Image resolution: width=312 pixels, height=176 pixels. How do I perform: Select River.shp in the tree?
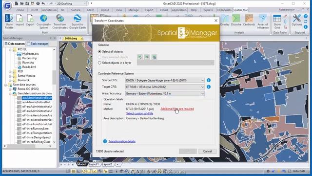pyautogui.click(x=28, y=63)
